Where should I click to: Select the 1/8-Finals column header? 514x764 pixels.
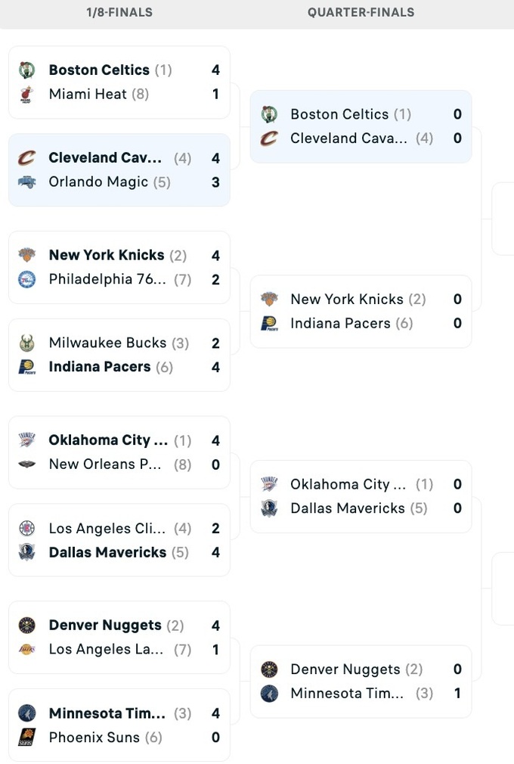(x=119, y=12)
